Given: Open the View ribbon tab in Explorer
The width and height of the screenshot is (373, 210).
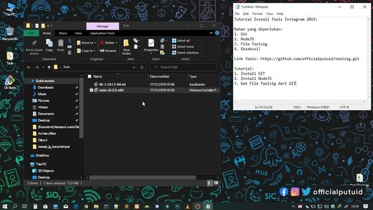Looking at the screenshot, I should [x=78, y=33].
